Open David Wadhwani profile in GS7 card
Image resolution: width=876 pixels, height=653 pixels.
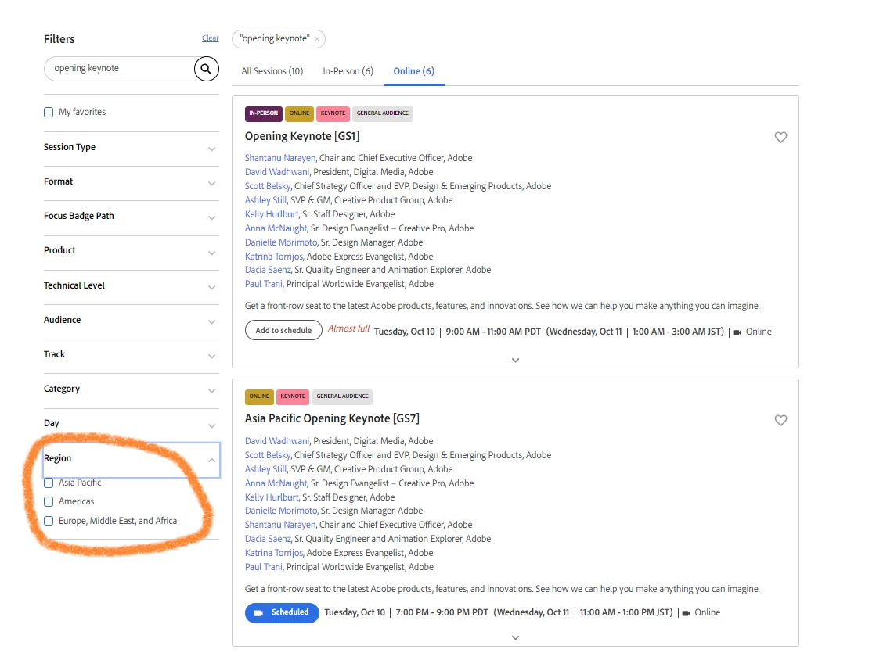pos(277,441)
